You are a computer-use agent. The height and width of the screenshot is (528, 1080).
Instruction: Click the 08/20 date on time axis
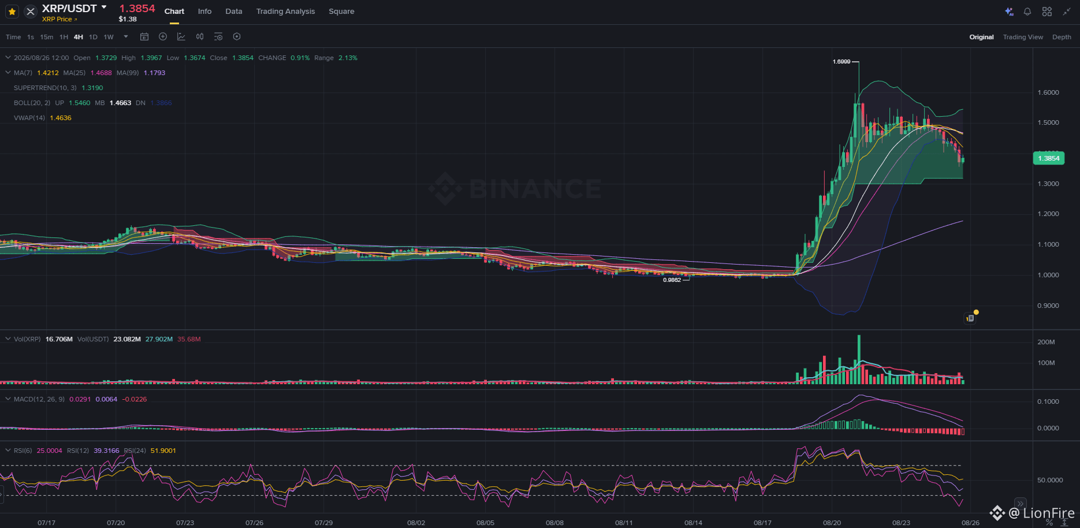832,523
